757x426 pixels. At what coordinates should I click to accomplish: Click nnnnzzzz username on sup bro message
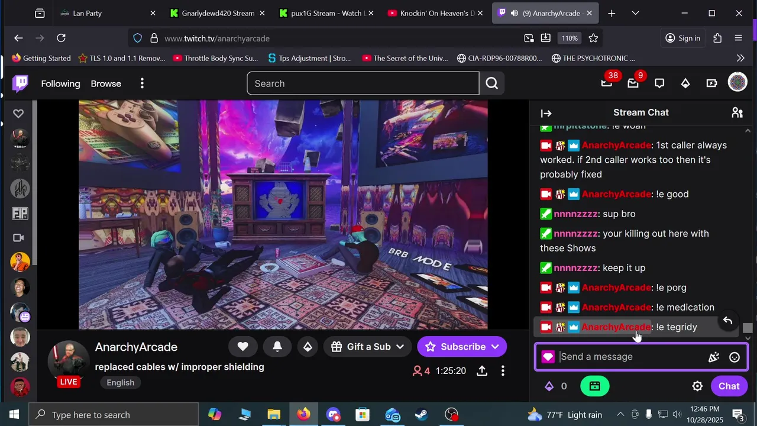click(x=575, y=214)
